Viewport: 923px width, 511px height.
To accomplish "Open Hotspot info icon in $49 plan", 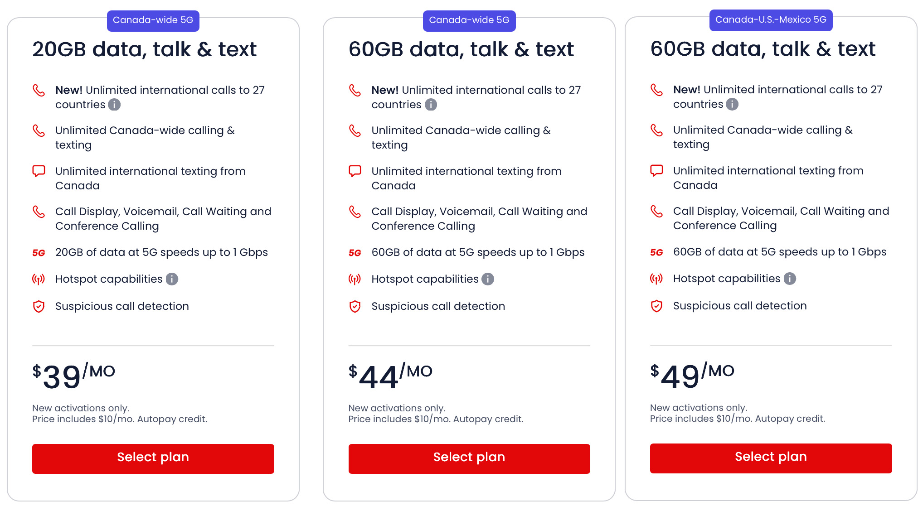I will click(x=790, y=279).
